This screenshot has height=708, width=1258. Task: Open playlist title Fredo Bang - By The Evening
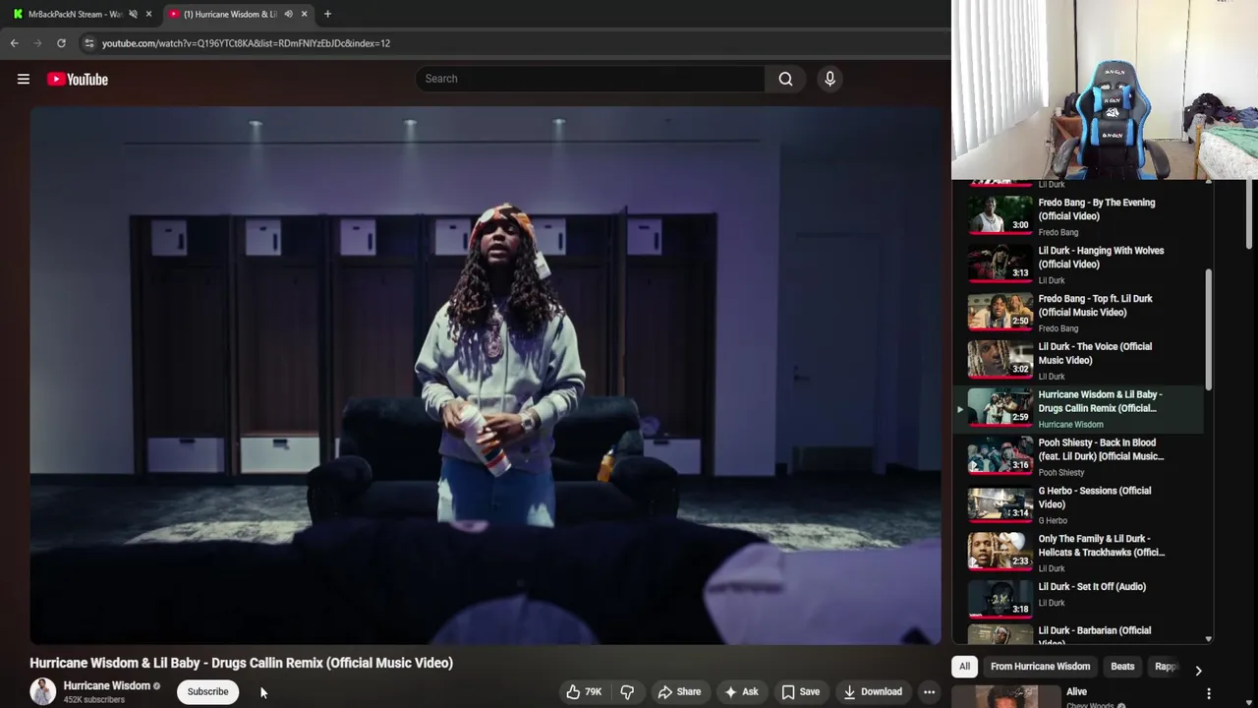(x=1097, y=209)
